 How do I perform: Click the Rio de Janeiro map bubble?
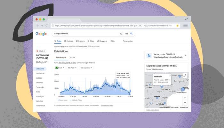[x=183, y=89]
